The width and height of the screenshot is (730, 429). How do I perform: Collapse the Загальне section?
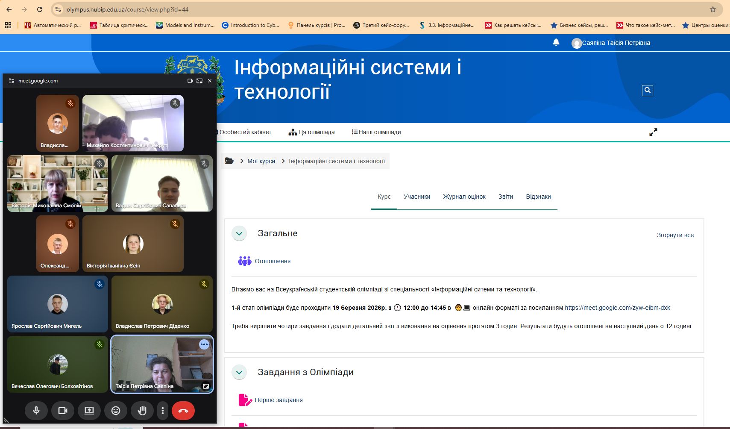[x=239, y=234]
